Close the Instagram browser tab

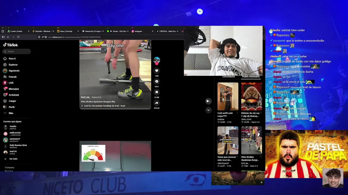[153, 31]
